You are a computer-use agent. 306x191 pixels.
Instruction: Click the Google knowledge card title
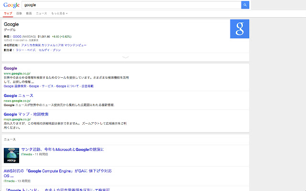pyautogui.click(x=11, y=24)
